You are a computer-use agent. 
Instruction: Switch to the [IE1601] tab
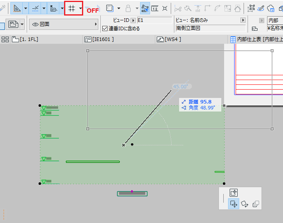pos(99,39)
